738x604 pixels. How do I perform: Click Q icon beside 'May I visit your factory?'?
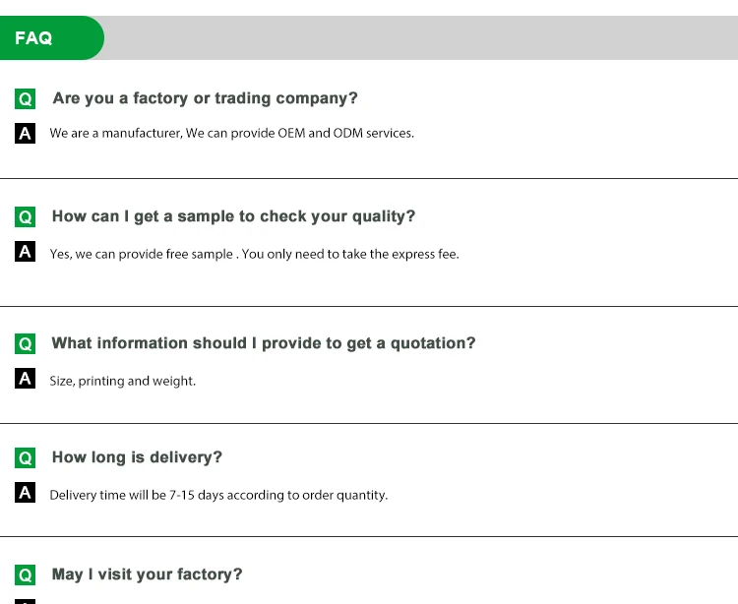click(26, 575)
